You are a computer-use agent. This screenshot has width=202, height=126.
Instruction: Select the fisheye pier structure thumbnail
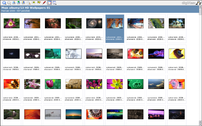click(135, 23)
